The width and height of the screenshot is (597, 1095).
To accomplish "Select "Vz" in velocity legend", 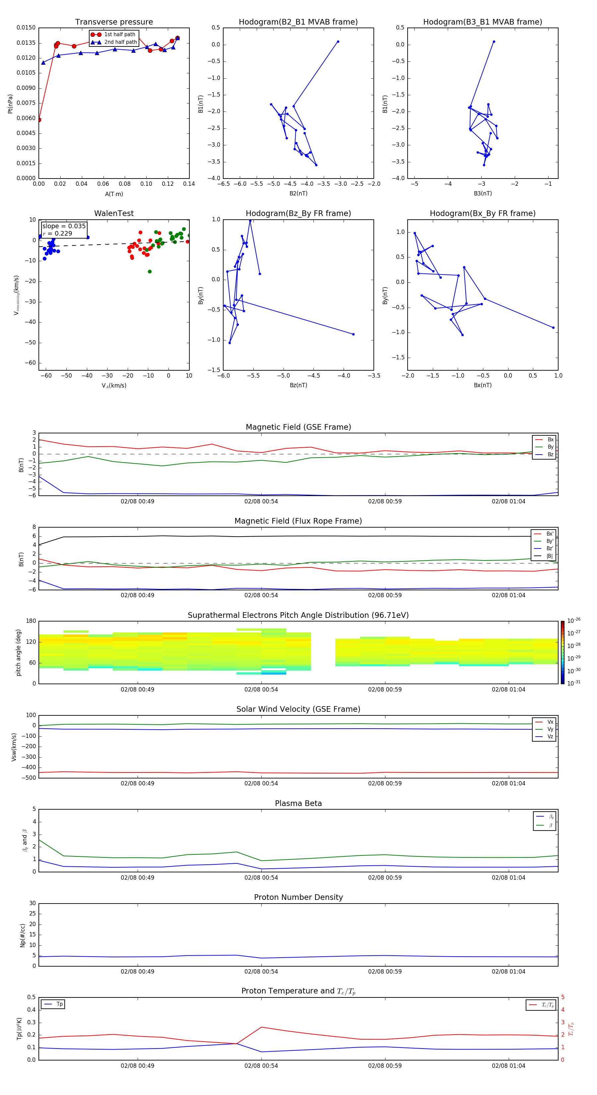I will point(544,737).
